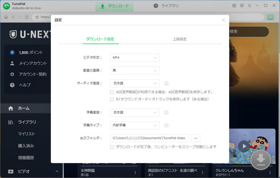Click the question mark help icon
The width and height of the screenshot is (280, 178).
pyautogui.click(x=12, y=85)
